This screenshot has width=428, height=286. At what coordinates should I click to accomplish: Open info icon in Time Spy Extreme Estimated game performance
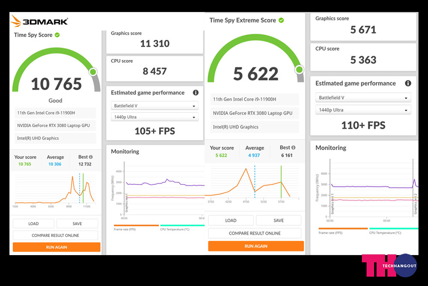408,83
